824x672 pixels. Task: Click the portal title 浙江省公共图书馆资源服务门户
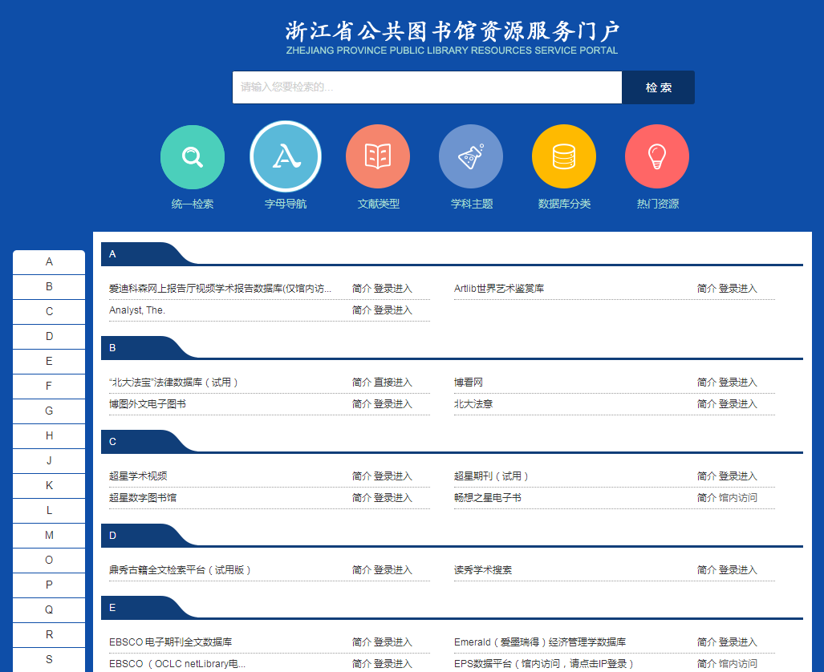(453, 31)
